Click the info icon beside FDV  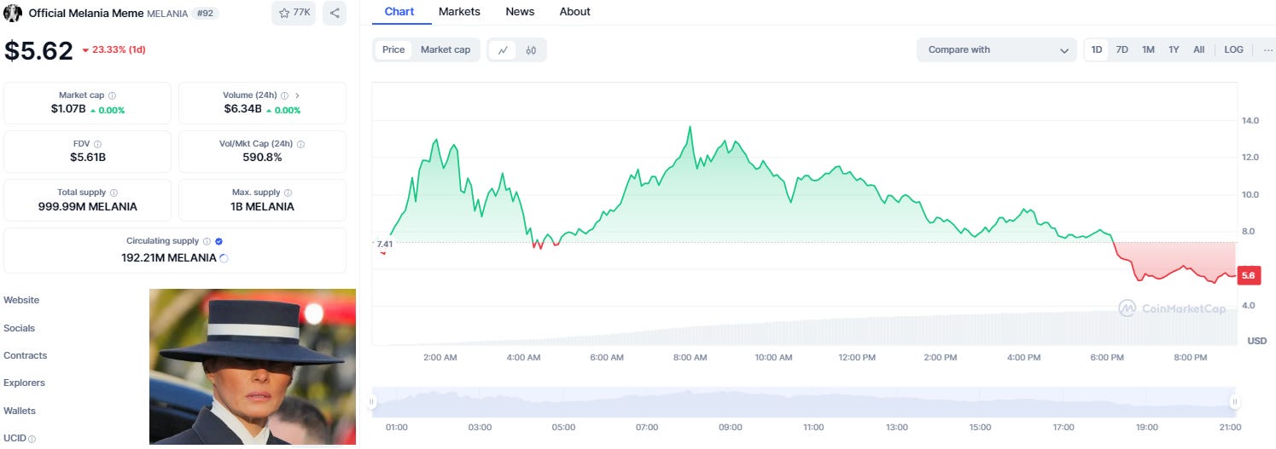pyautogui.click(x=97, y=144)
